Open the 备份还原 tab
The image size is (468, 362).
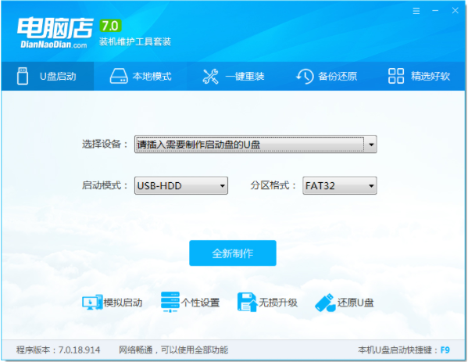[327, 76]
